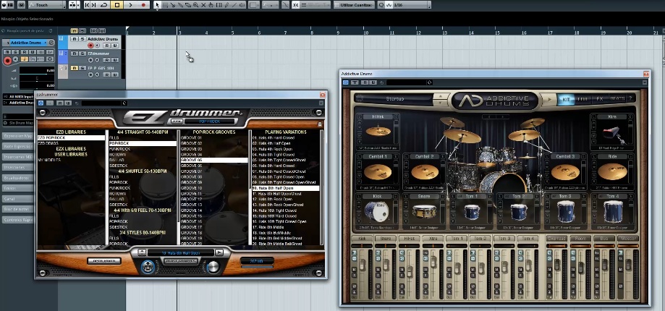Click the EZdrummer groove play button
The image size is (665, 311).
coord(219,252)
